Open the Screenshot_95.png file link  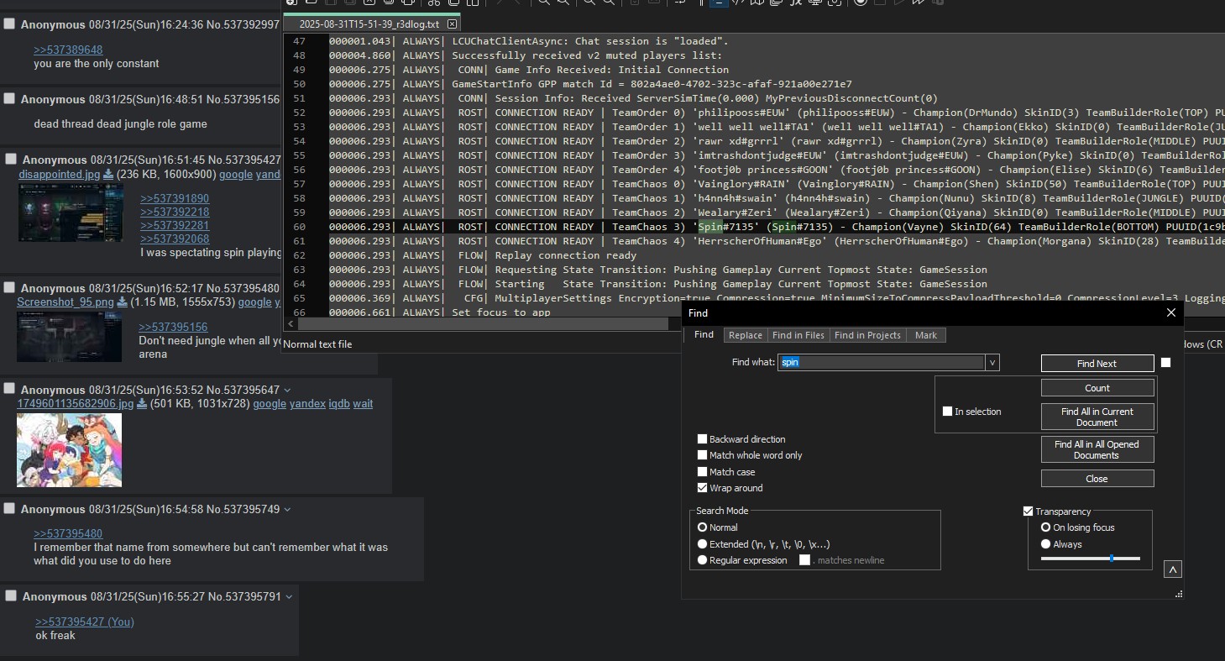65,302
